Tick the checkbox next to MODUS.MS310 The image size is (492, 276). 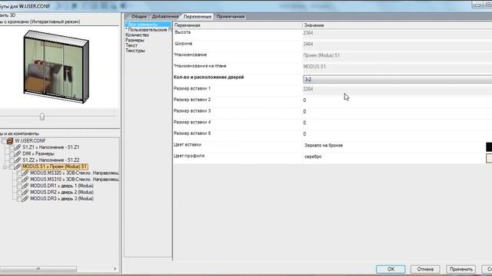point(19,179)
